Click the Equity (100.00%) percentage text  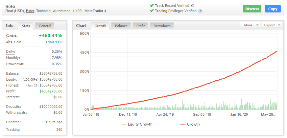pos(31,80)
